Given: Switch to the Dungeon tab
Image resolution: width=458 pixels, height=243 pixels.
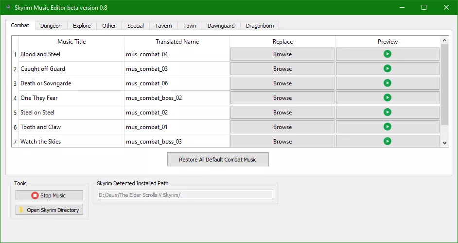Looking at the screenshot, I should (x=51, y=26).
